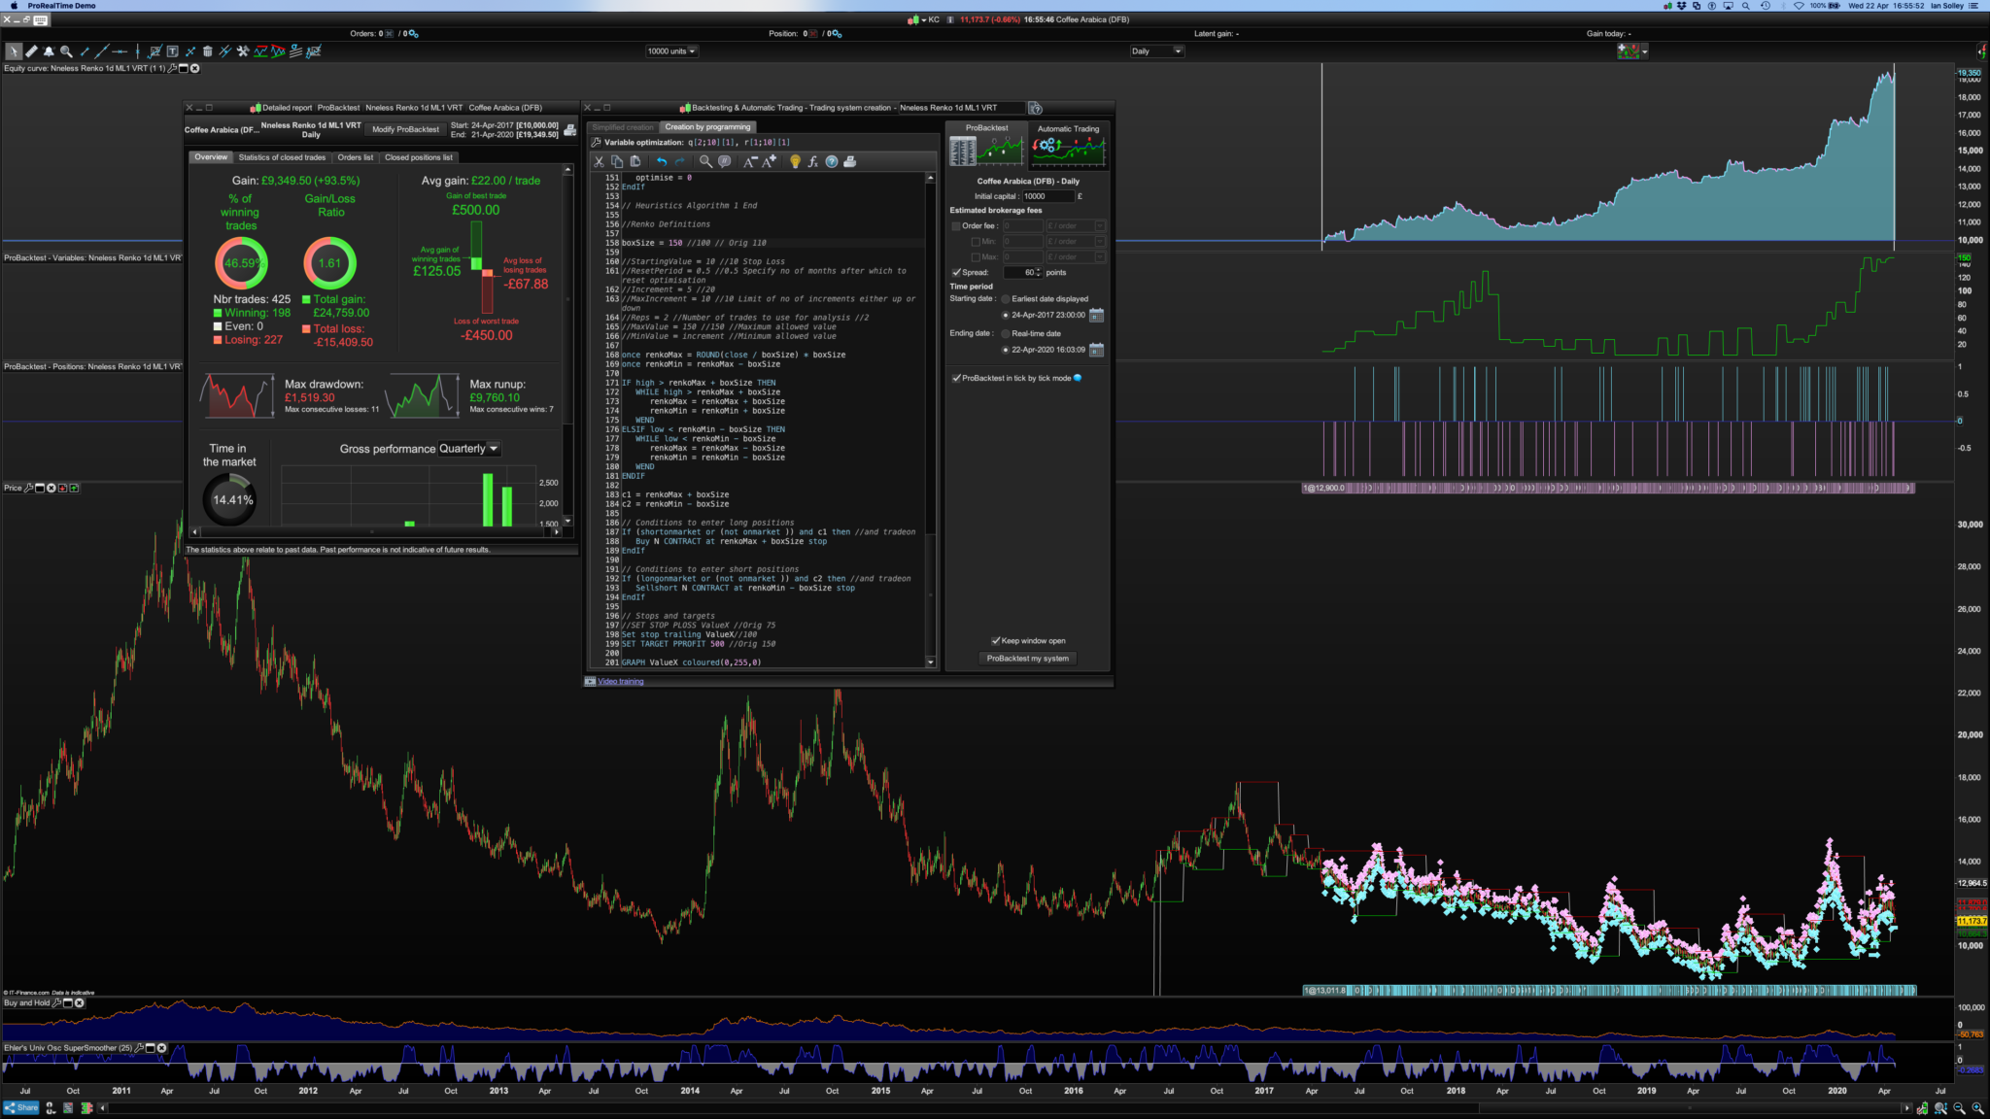Click the trash delete-objects icon
This screenshot has width=1990, height=1119.
[x=207, y=51]
